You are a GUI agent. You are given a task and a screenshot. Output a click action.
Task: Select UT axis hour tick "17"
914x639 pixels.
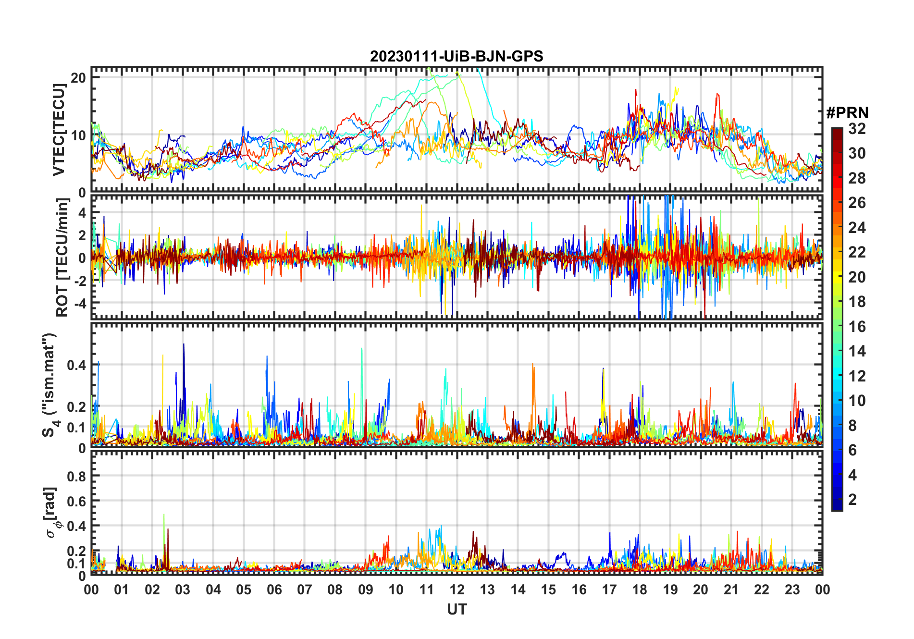point(609,590)
